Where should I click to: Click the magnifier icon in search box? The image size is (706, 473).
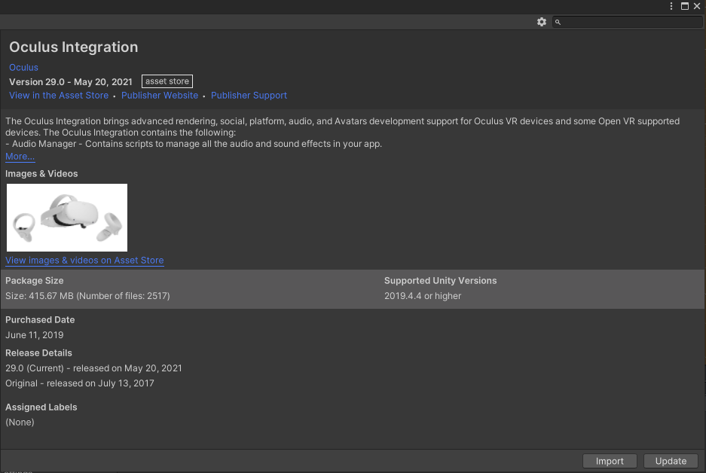coord(558,23)
